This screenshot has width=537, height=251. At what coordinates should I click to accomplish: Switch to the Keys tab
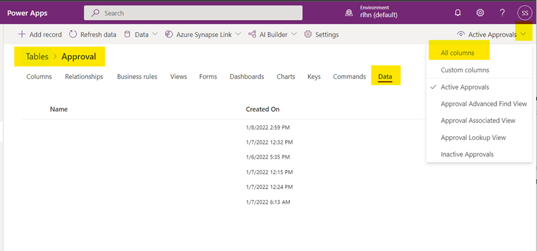(314, 76)
